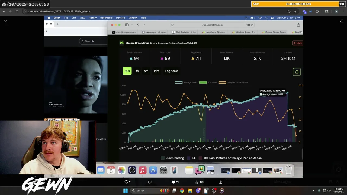Open the Develop menu in pictured Mac

tap(120, 18)
